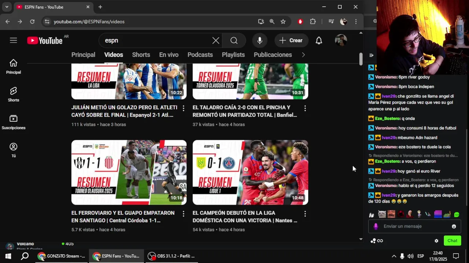The height and width of the screenshot is (263, 469).
Task: Open the Chrome extensions puzzle icon
Action: coord(313,22)
